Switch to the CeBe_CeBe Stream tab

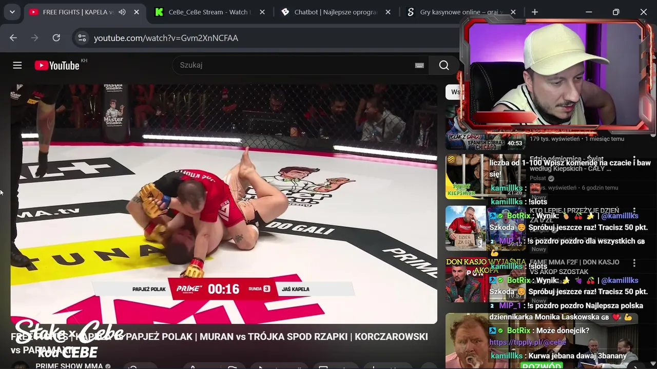(x=202, y=12)
